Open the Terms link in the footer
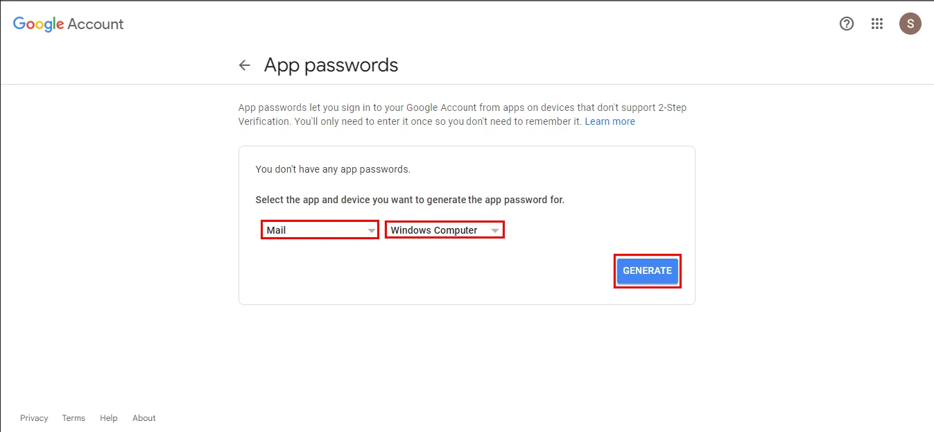This screenshot has width=934, height=432. [73, 418]
